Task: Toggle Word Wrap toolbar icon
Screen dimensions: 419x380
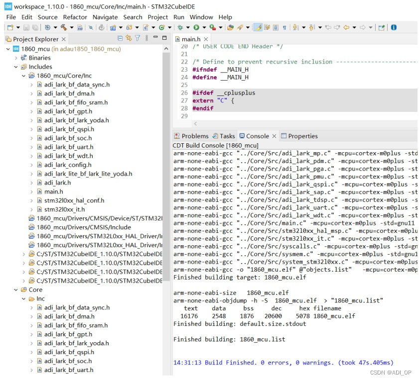Action: click(x=267, y=27)
